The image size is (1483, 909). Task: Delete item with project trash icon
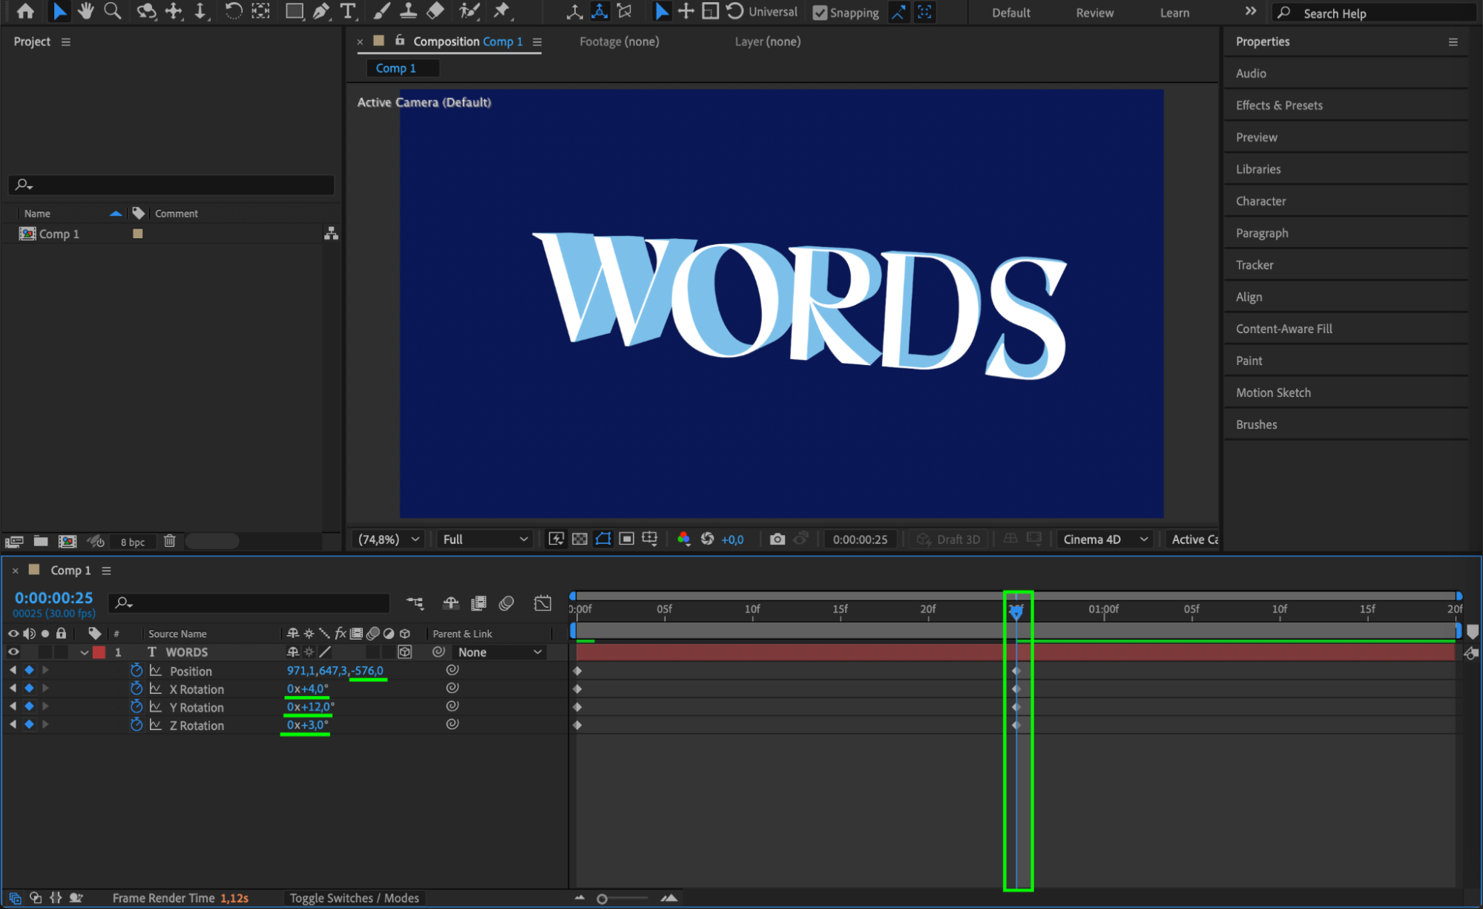click(170, 542)
